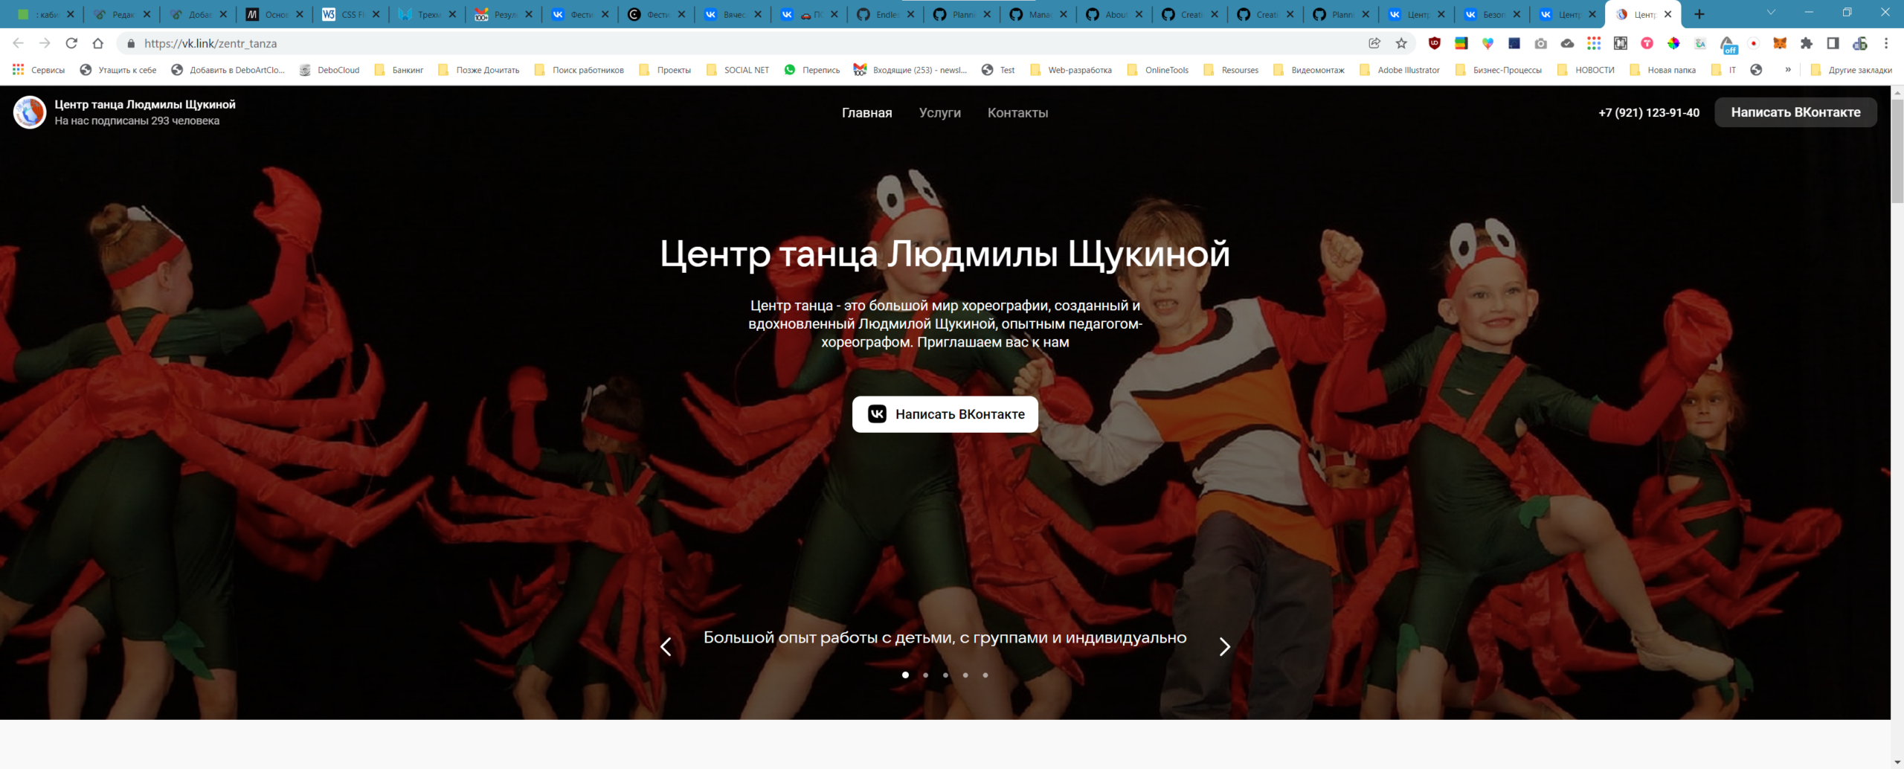
Task: Go to previous carousel slide
Action: [666, 647]
